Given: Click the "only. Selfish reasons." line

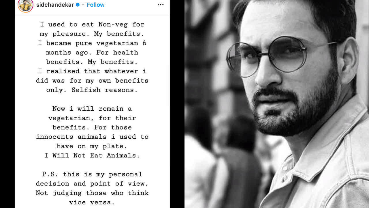Looking at the screenshot, I should tap(92, 90).
